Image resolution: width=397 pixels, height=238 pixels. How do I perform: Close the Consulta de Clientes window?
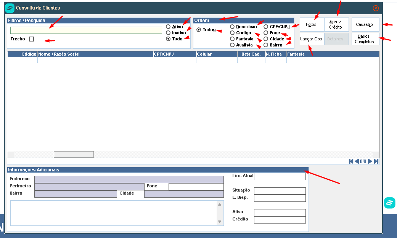tap(376, 8)
